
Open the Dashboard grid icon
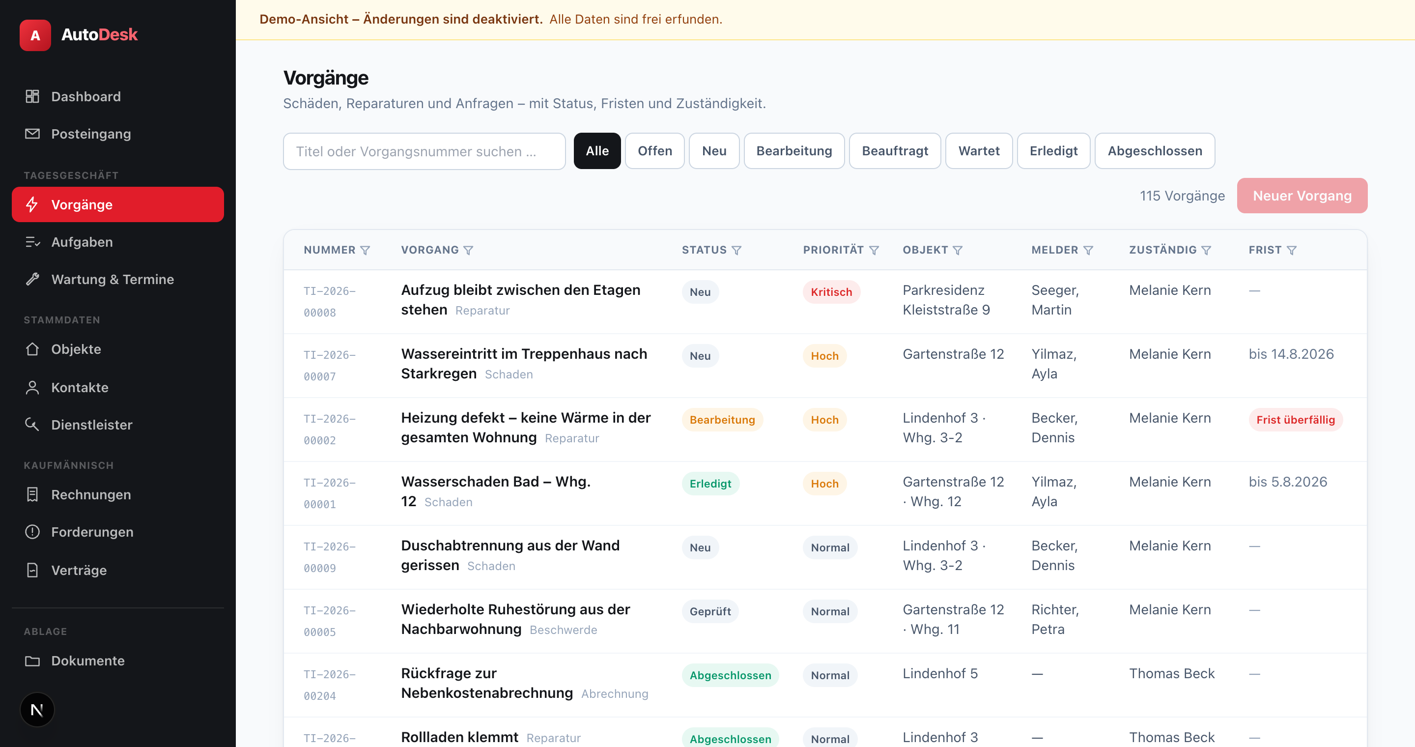click(32, 96)
